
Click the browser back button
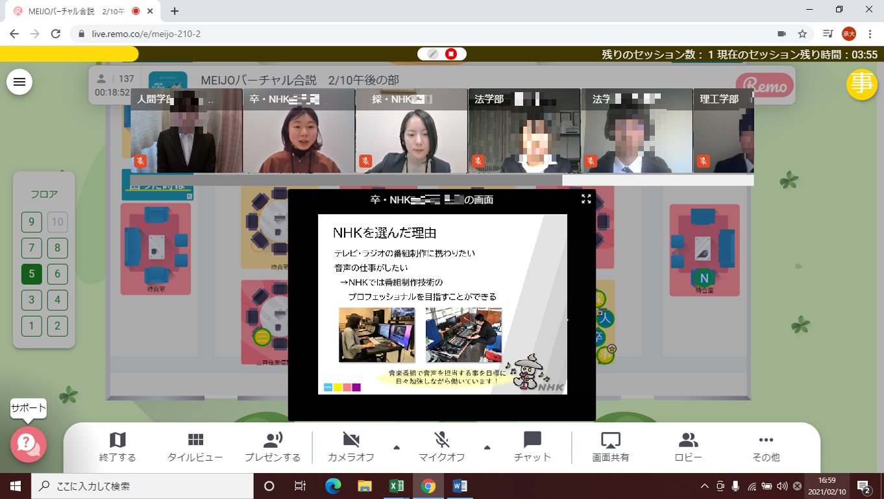[14, 34]
